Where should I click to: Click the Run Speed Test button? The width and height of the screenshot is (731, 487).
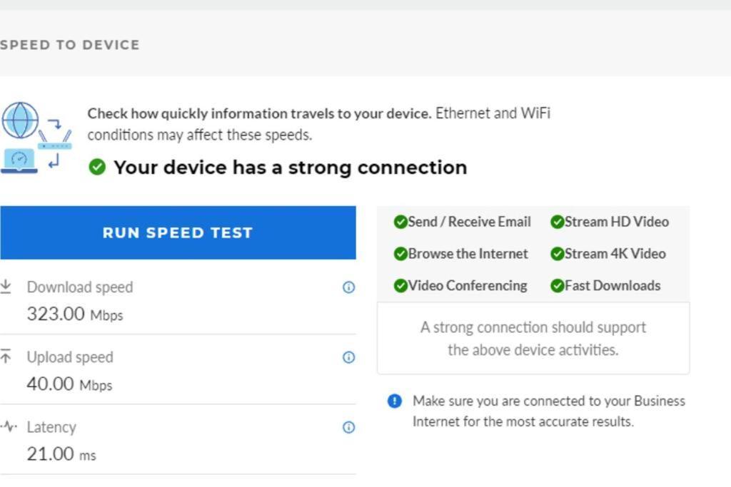pyautogui.click(x=178, y=232)
